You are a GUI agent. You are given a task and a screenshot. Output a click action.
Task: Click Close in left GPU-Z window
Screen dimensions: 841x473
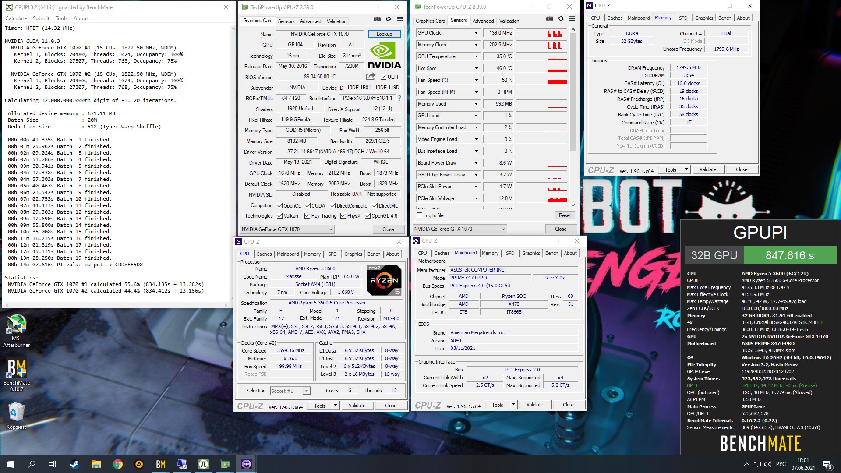388,229
